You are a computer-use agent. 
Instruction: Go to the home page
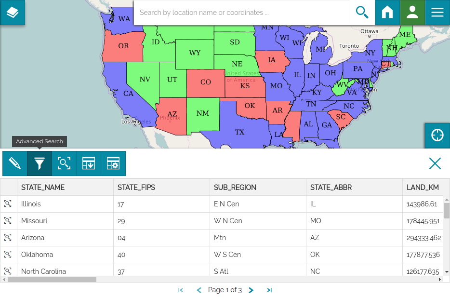(x=387, y=13)
